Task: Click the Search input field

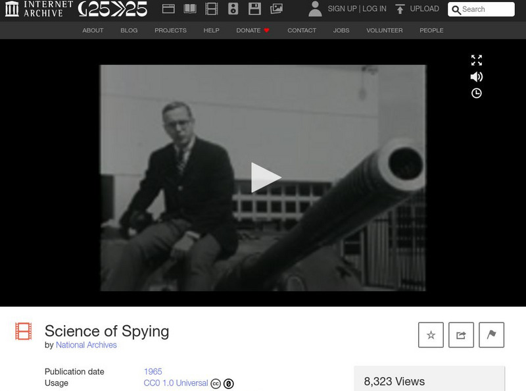Action: point(481,9)
